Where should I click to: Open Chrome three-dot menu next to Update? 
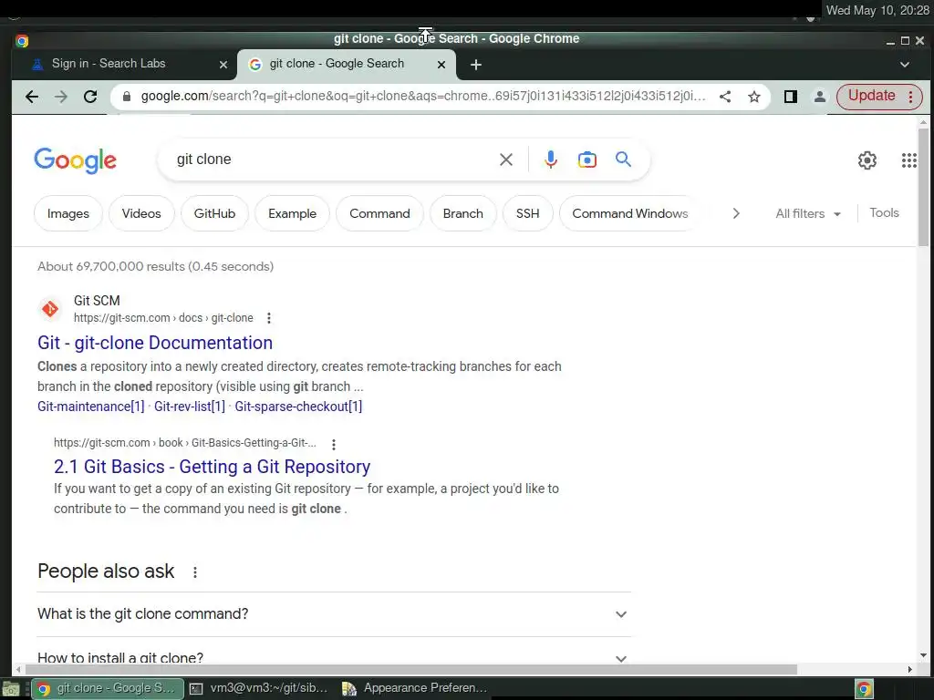click(x=911, y=97)
